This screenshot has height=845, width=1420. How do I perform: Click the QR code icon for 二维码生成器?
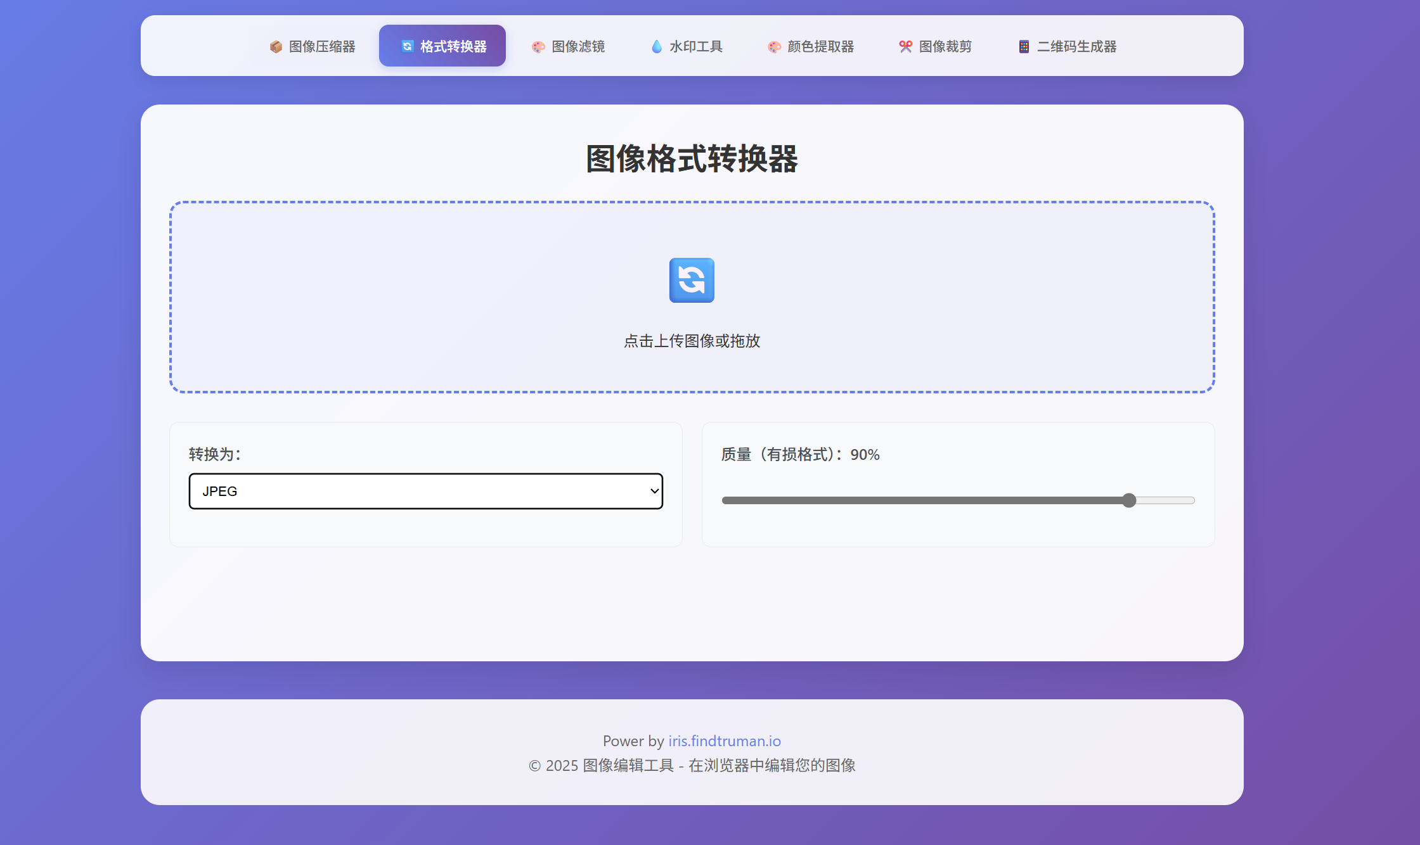coord(1024,46)
